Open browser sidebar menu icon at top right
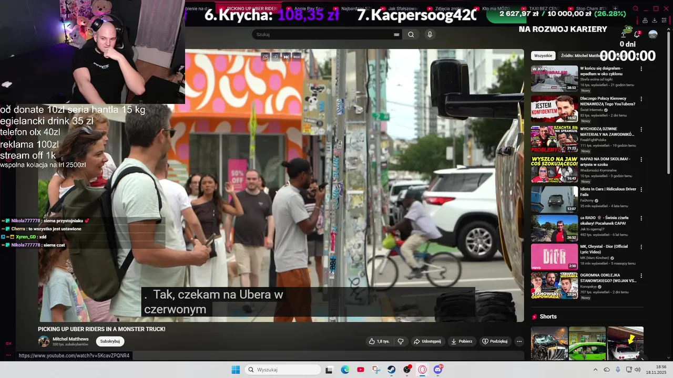 coord(664,20)
